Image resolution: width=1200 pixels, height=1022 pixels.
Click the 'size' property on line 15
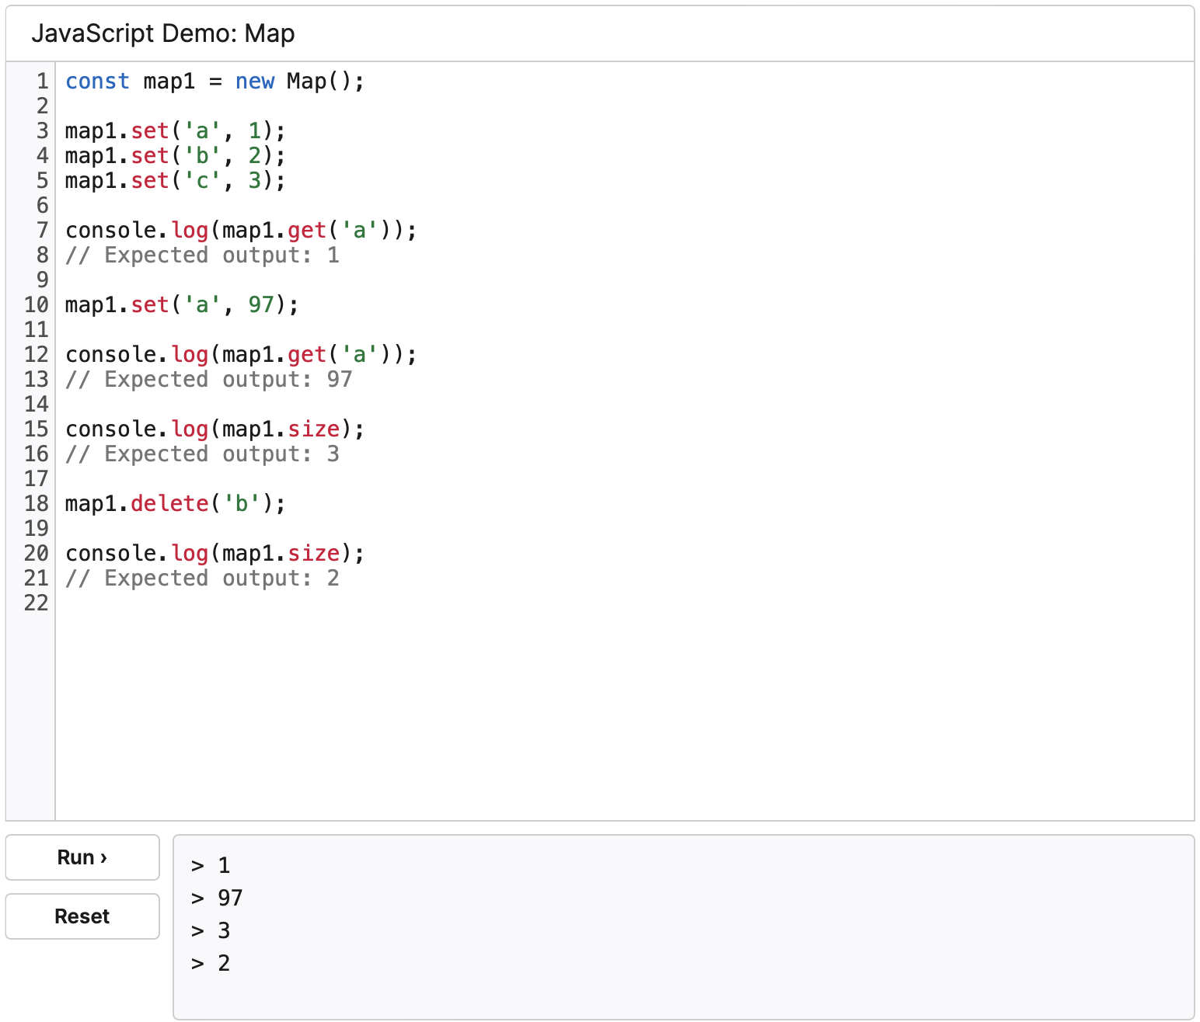pyautogui.click(x=314, y=429)
